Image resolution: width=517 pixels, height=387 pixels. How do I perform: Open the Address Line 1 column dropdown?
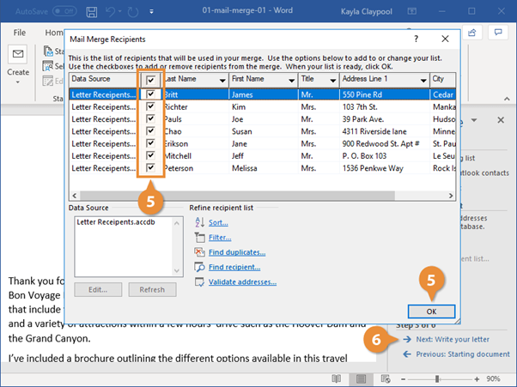[423, 81]
